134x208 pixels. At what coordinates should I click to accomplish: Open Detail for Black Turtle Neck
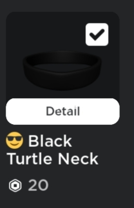point(63,111)
